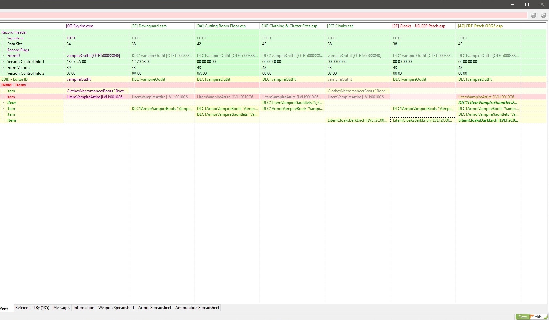
Task: Click the forward navigation arrow button
Action: [544, 15]
